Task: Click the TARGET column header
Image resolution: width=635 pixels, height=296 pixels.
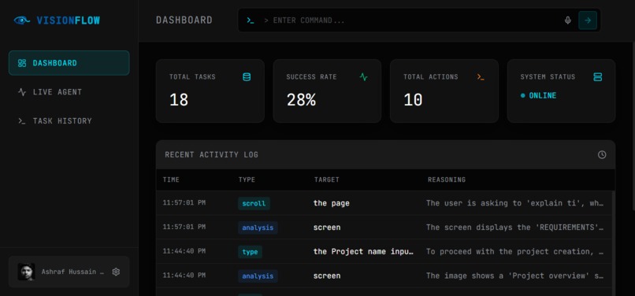Action: (326, 179)
